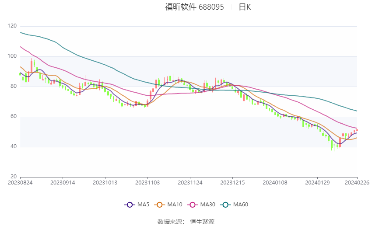This screenshot has height=226, width=372.
Task: Click x-axis date label 20230914
Action: (x=63, y=183)
